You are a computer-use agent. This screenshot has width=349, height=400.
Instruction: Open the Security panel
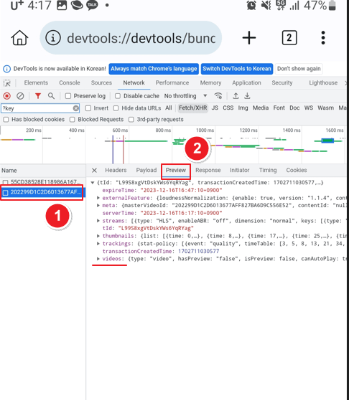click(282, 83)
